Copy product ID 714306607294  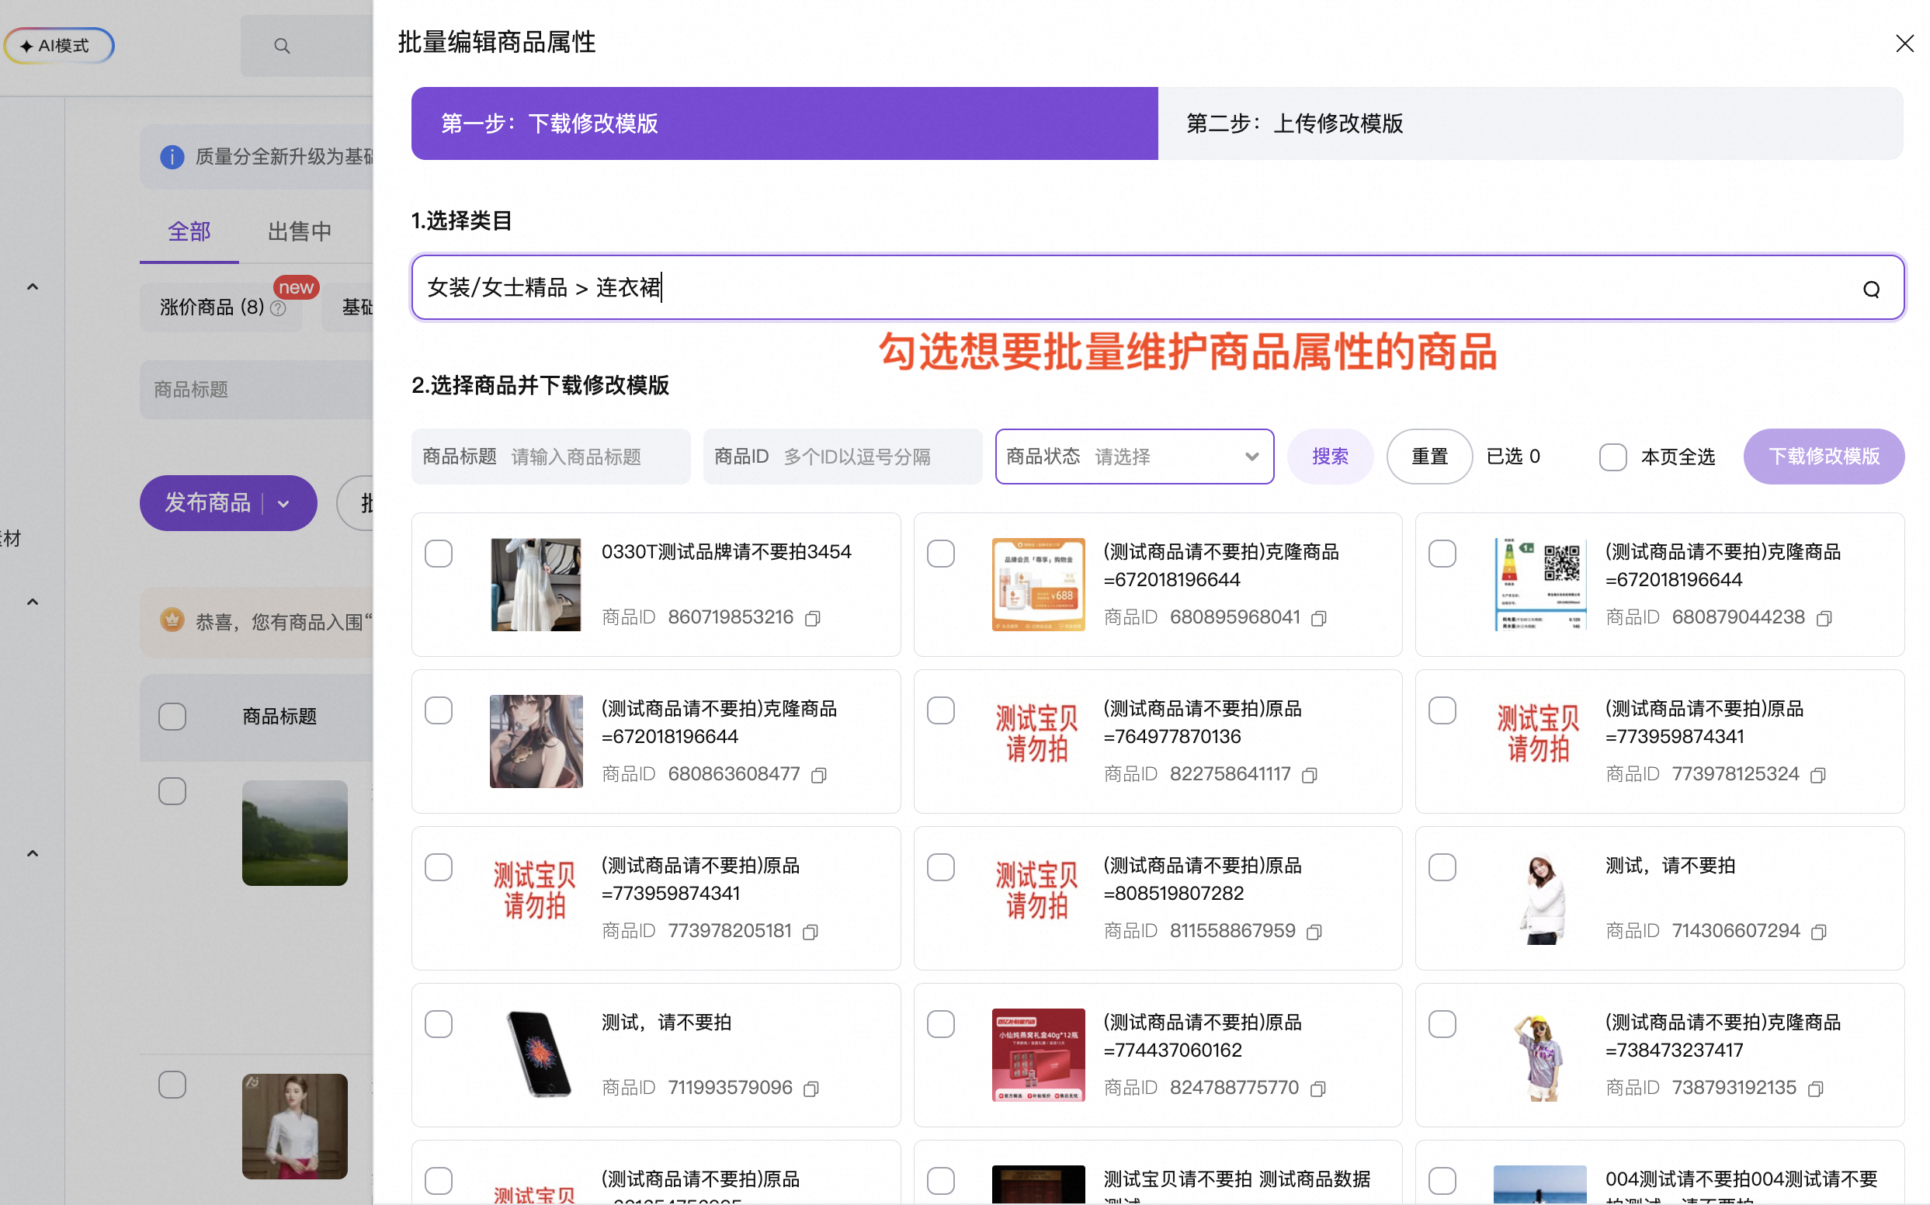click(1818, 932)
